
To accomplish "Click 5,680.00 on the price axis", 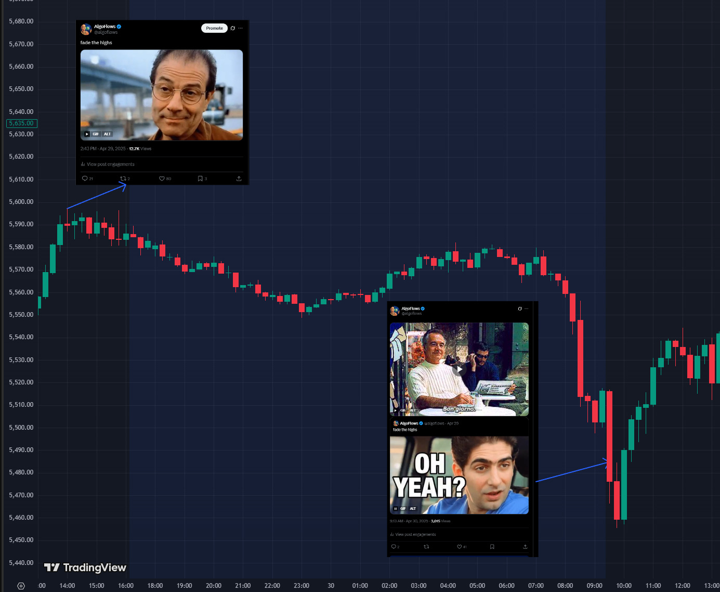I will click(x=21, y=21).
